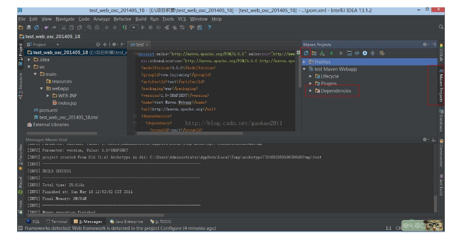Image resolution: width=460 pixels, height=245 pixels.
Task: Switch to the Terminal tool window tab
Action: point(57,222)
